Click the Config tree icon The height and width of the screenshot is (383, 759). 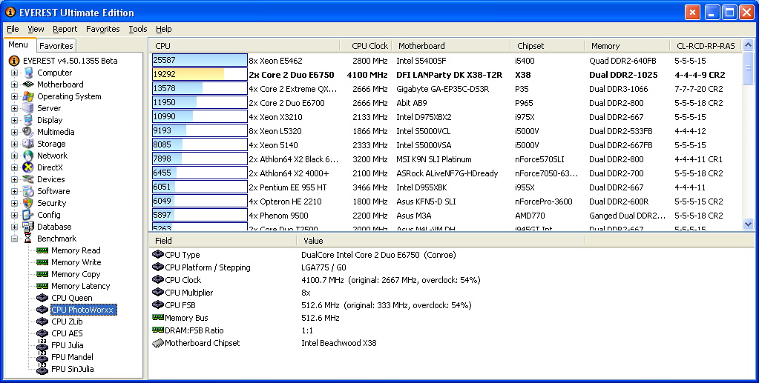tap(28, 215)
